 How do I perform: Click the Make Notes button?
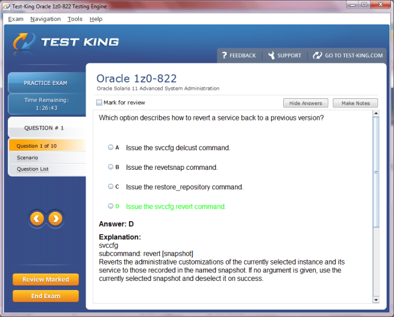tap(355, 103)
